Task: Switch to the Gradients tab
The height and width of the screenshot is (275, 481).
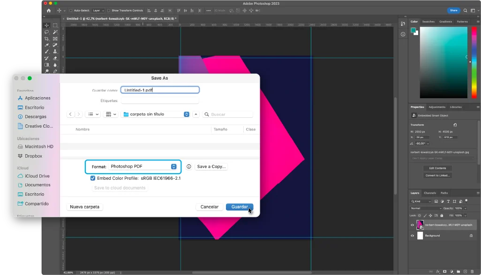Action: coord(445,22)
